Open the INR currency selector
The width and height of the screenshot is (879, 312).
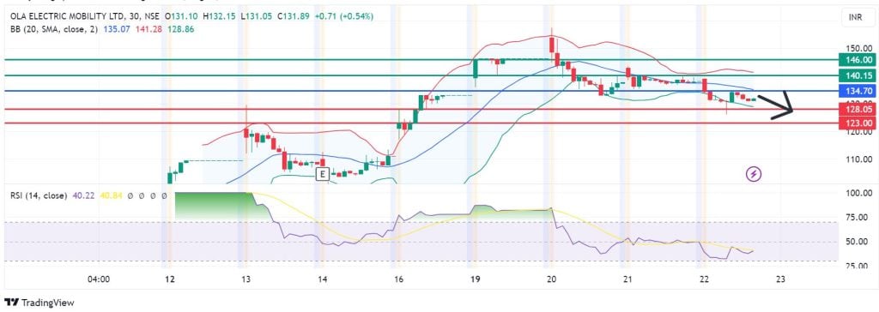pyautogui.click(x=856, y=18)
